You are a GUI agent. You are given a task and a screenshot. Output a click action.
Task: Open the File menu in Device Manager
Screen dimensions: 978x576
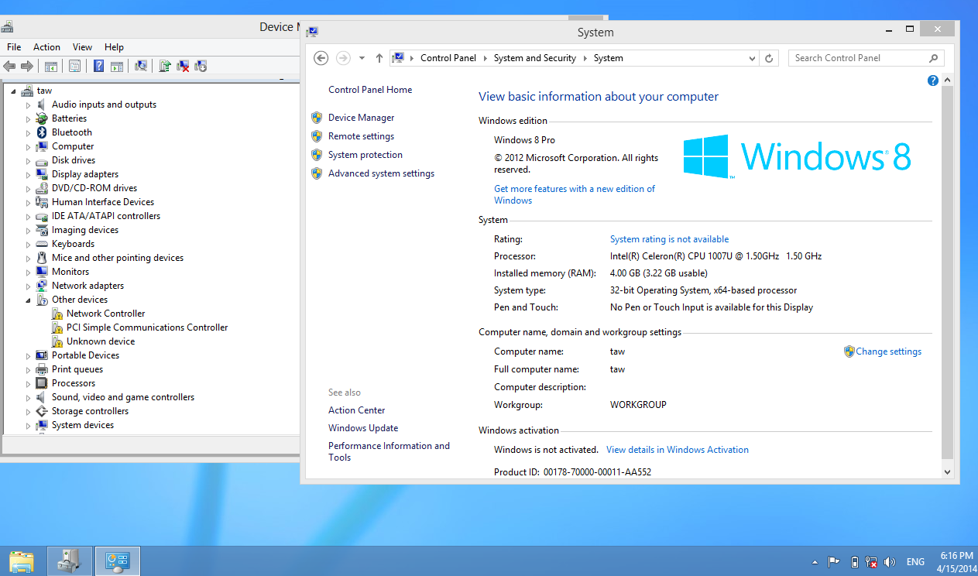tap(14, 47)
